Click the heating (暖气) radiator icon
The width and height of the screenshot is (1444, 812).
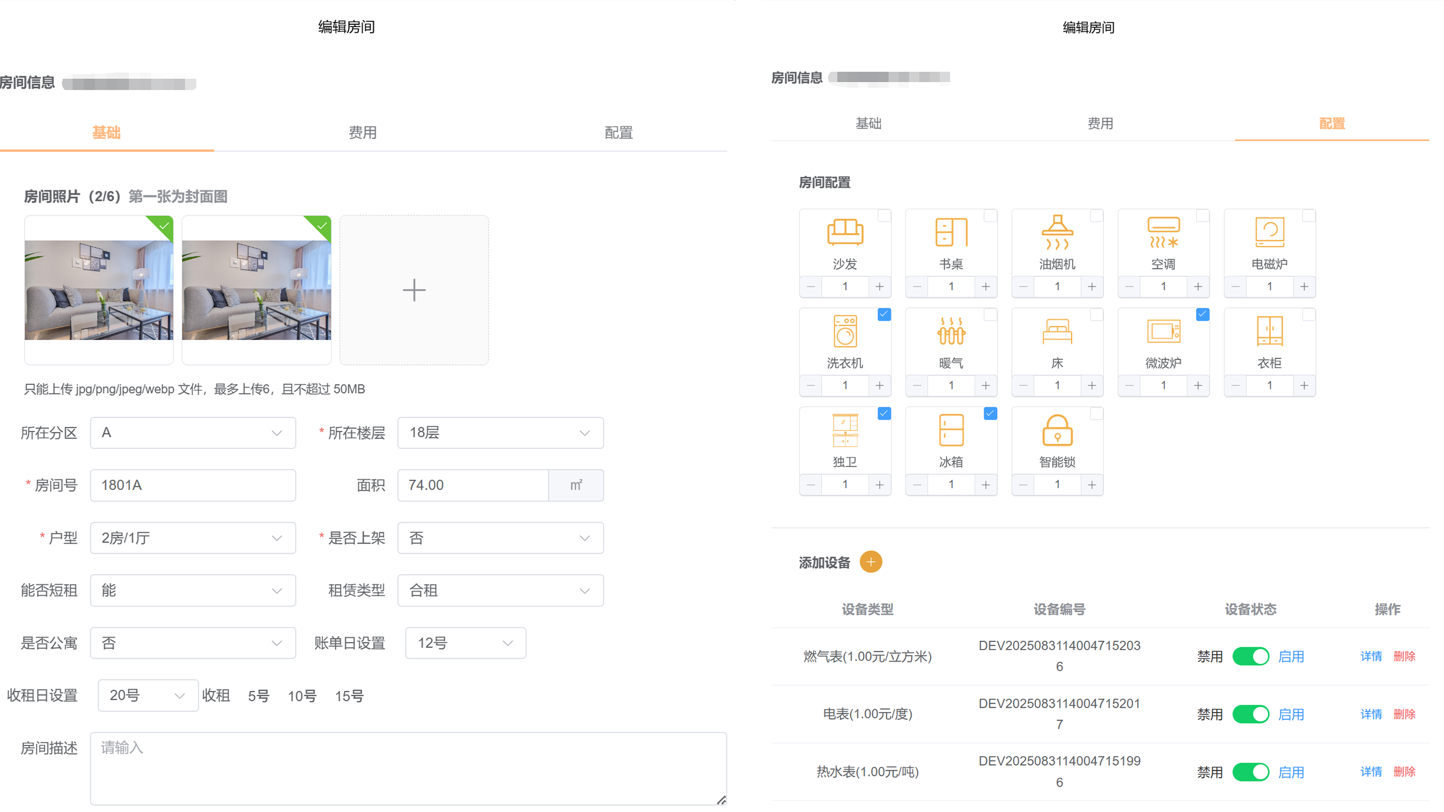(950, 331)
